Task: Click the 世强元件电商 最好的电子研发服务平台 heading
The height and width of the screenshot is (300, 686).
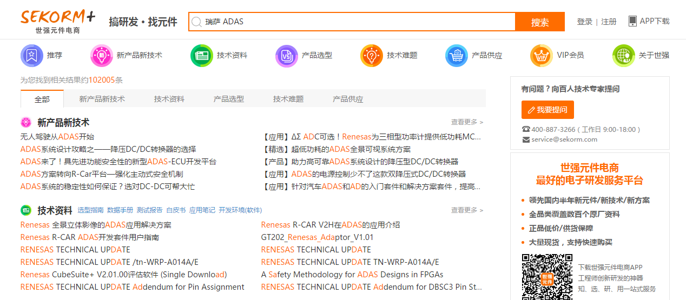Action: point(590,174)
